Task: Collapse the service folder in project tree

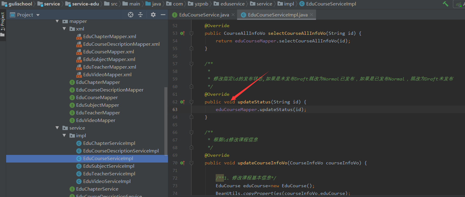Action: pos(57,128)
